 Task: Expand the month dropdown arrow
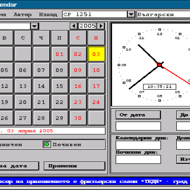(34, 26)
